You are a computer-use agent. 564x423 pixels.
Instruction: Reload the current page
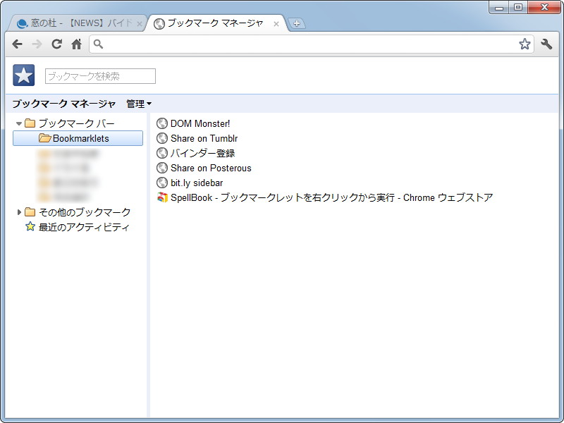56,44
